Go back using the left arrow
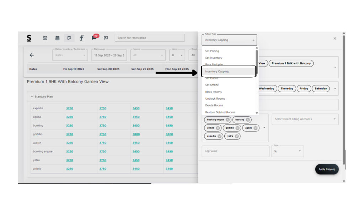Image resolution: width=364 pixels, height=205 pixels. 32,55
